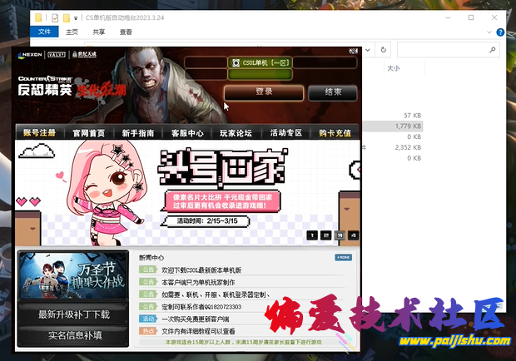Select the file row showing 1,779 KB
516x361 pixels.
392,126
